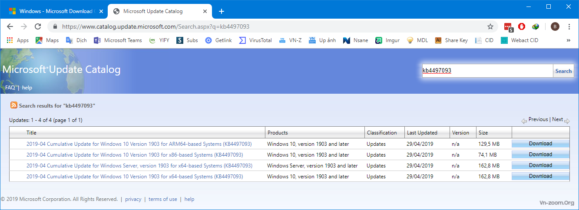The image size is (579, 210).
Task: Open a new tab with the plus button
Action: [x=221, y=11]
